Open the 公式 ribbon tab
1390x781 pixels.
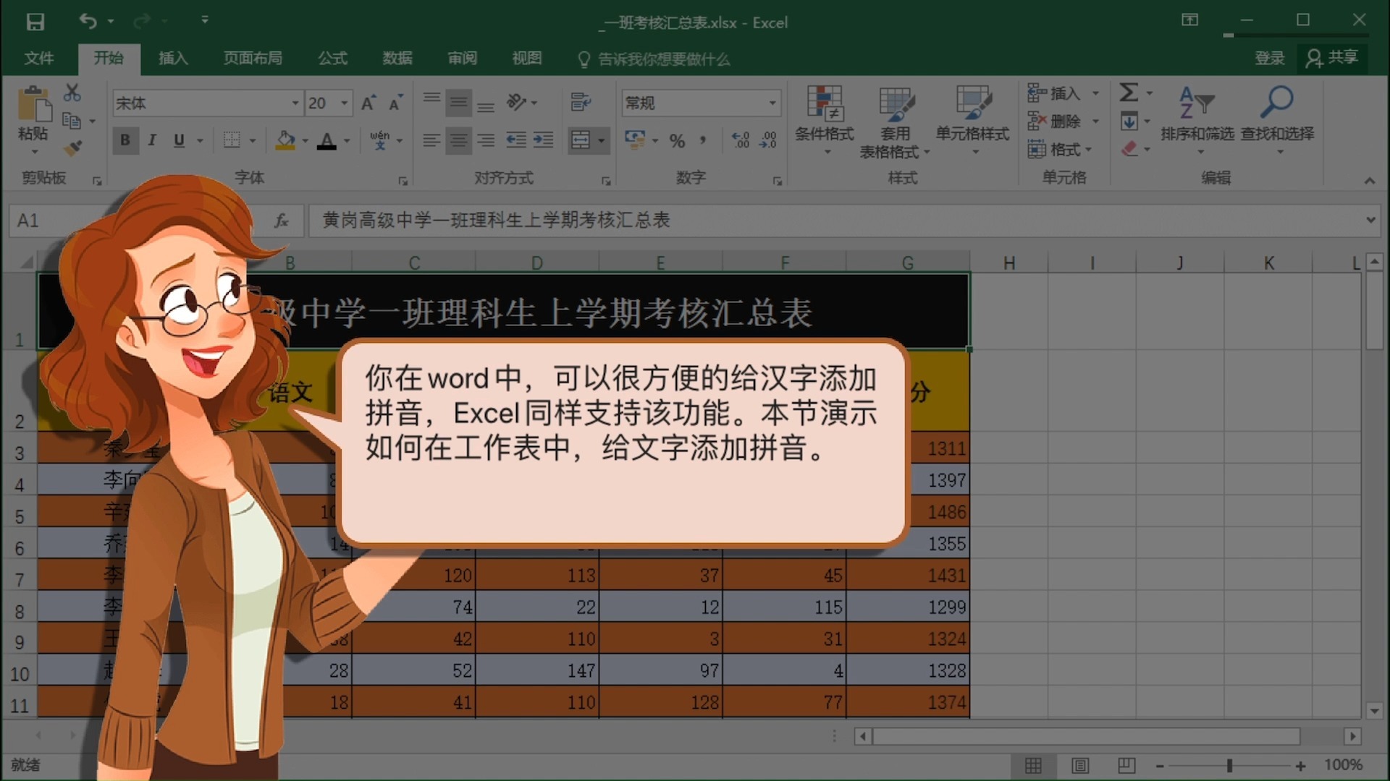click(x=332, y=59)
